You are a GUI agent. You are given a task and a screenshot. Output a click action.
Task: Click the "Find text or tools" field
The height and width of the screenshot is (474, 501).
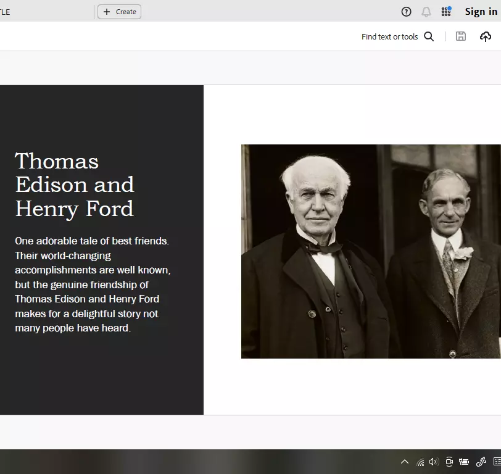pyautogui.click(x=389, y=37)
